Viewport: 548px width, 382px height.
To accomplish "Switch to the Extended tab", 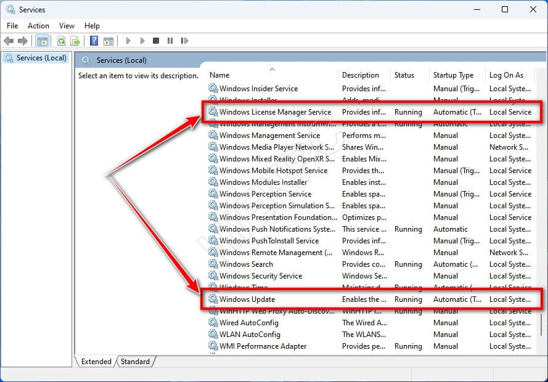I will point(96,362).
